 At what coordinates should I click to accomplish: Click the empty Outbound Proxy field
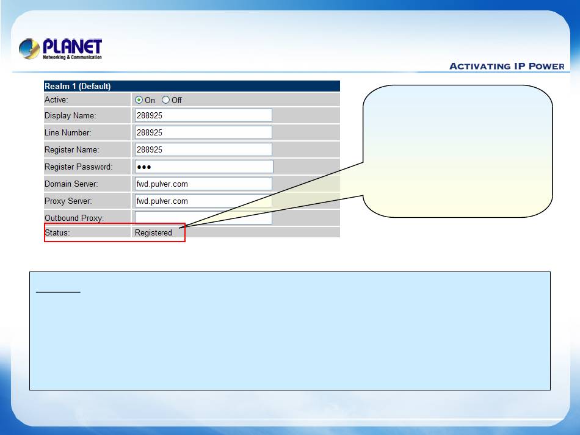click(202, 218)
